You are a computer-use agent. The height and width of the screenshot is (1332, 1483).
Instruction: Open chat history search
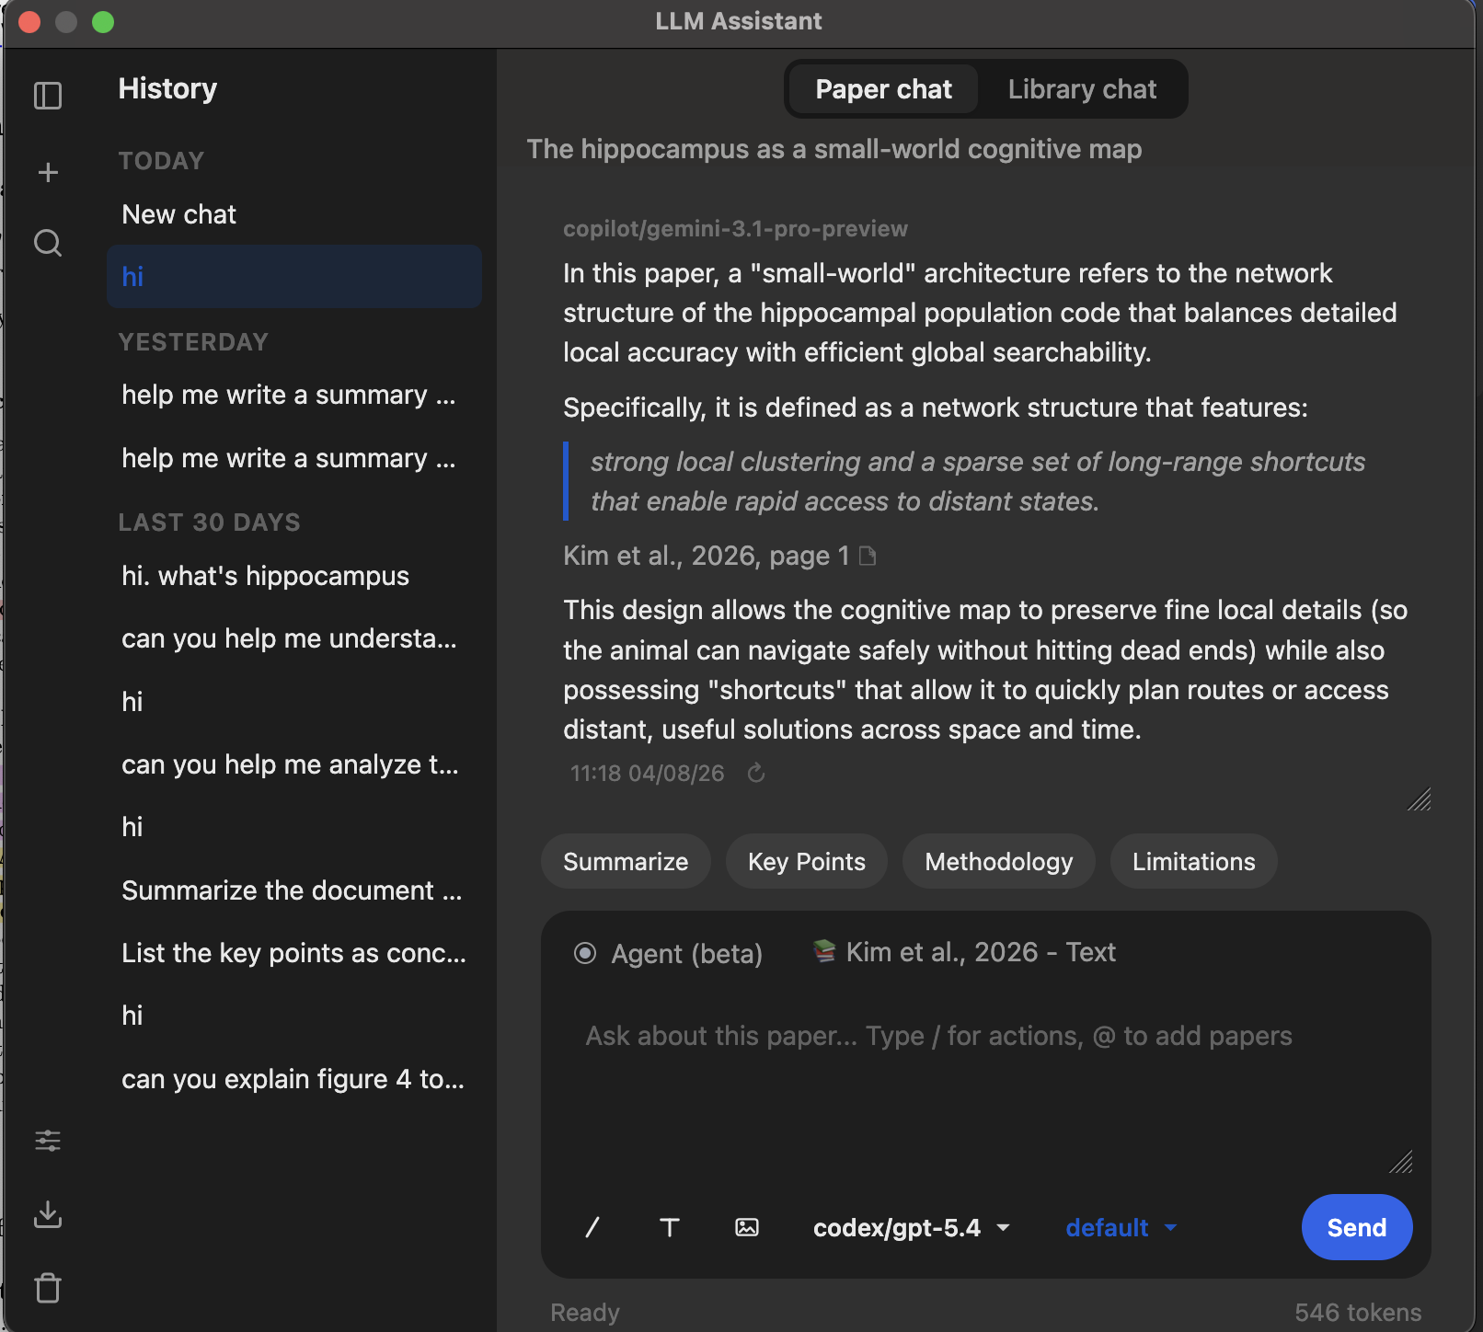[x=48, y=243]
